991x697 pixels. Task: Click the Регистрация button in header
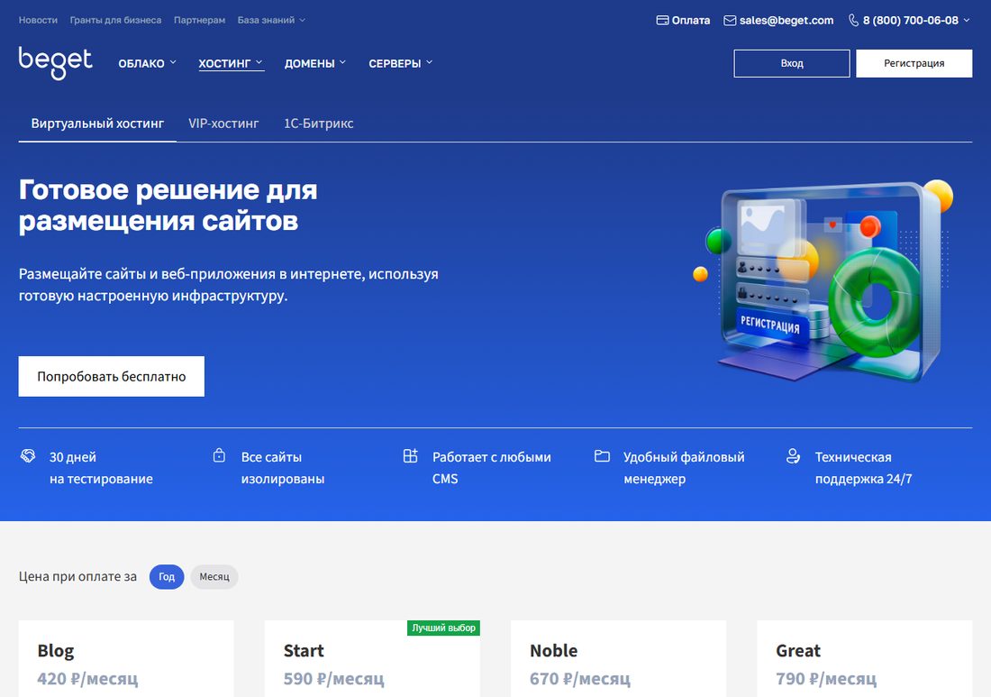pos(914,63)
